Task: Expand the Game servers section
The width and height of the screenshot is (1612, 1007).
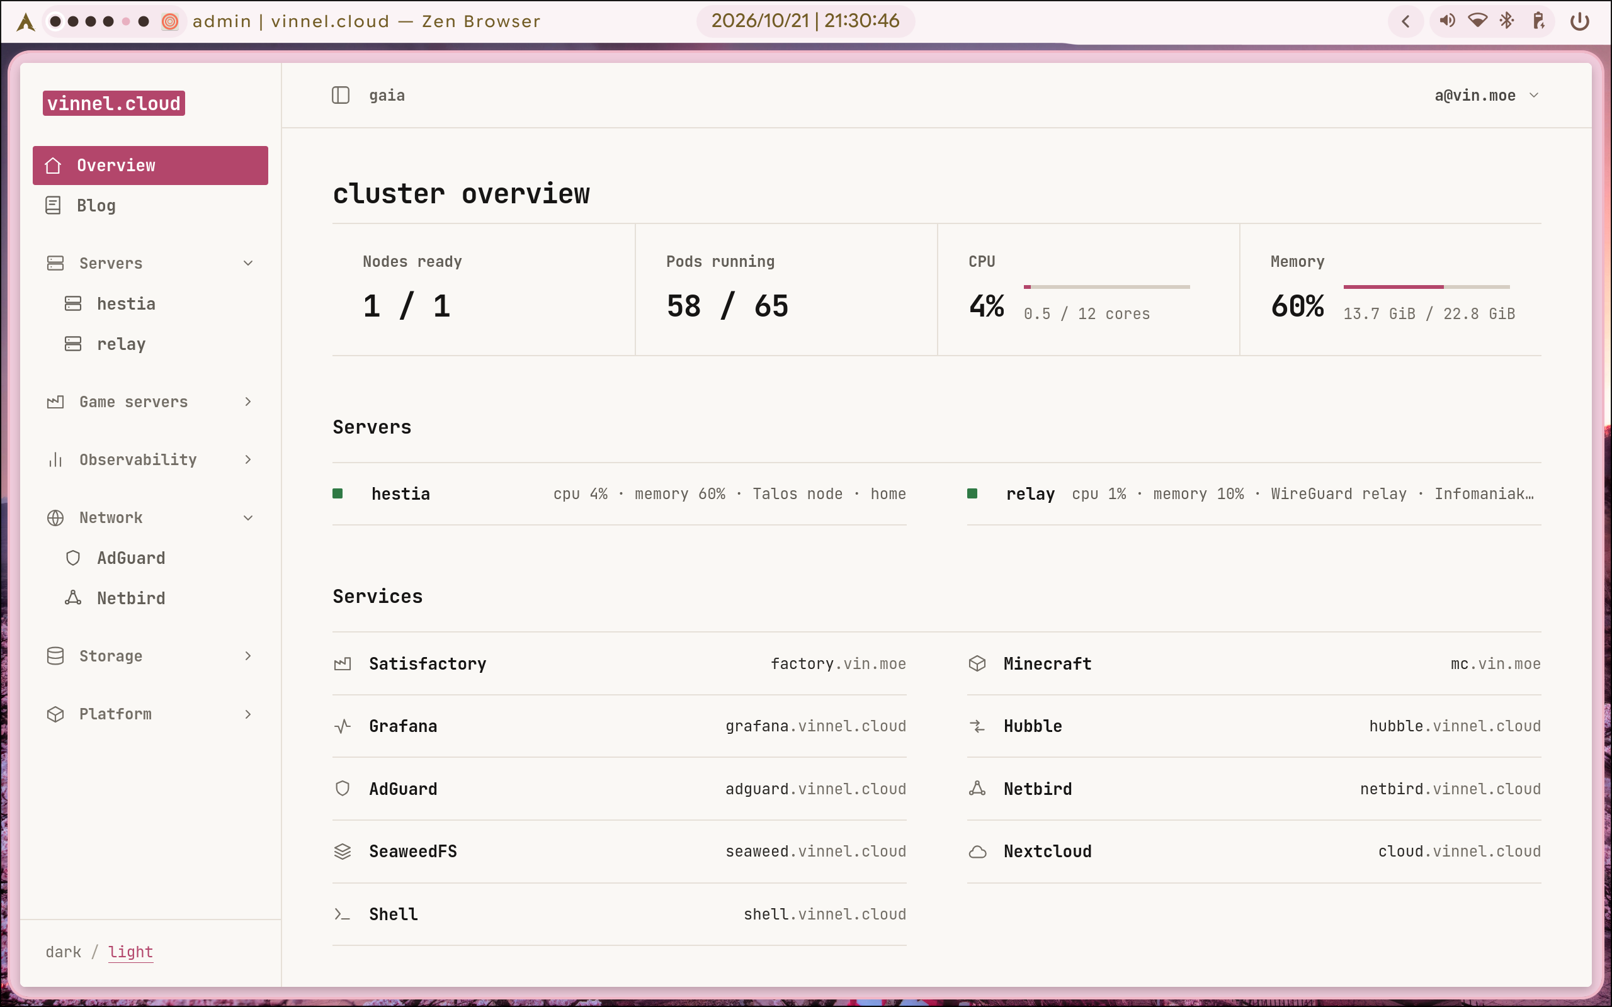Action: [x=150, y=402]
